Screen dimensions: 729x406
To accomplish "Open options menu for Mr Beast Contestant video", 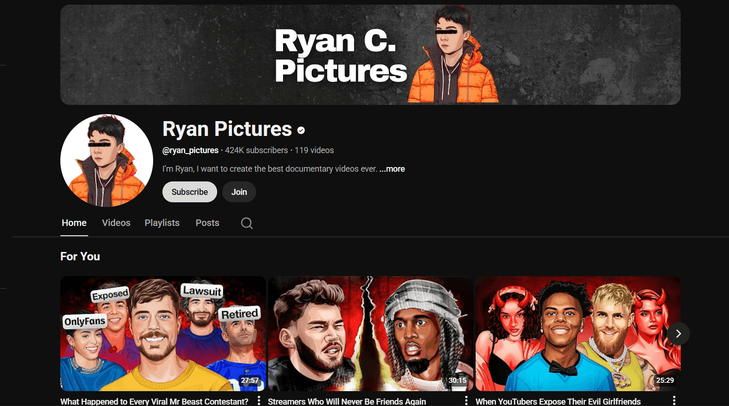I will pyautogui.click(x=259, y=400).
